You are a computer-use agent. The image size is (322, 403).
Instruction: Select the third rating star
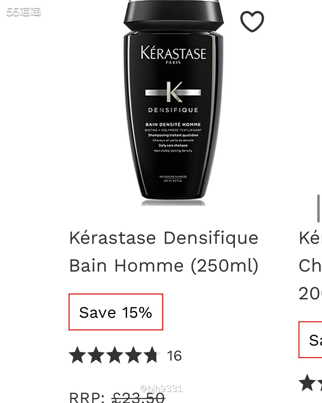115,355
